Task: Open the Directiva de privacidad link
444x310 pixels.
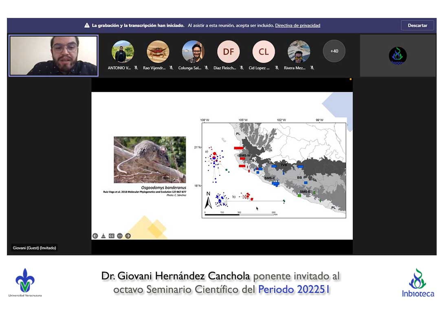Action: [x=297, y=25]
